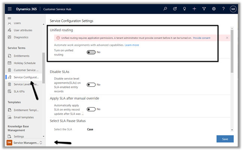Open the NR user profile avatar
Image resolution: width=243 pixels, height=151 pixels.
click(x=233, y=9)
